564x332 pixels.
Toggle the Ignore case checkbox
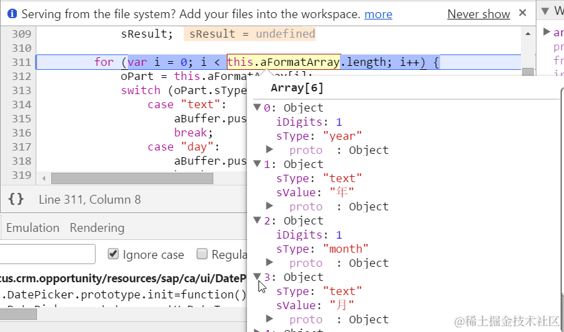113,254
